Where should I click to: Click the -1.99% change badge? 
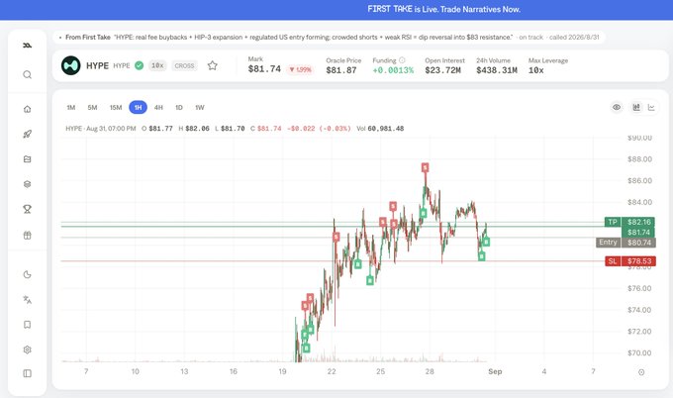point(301,69)
